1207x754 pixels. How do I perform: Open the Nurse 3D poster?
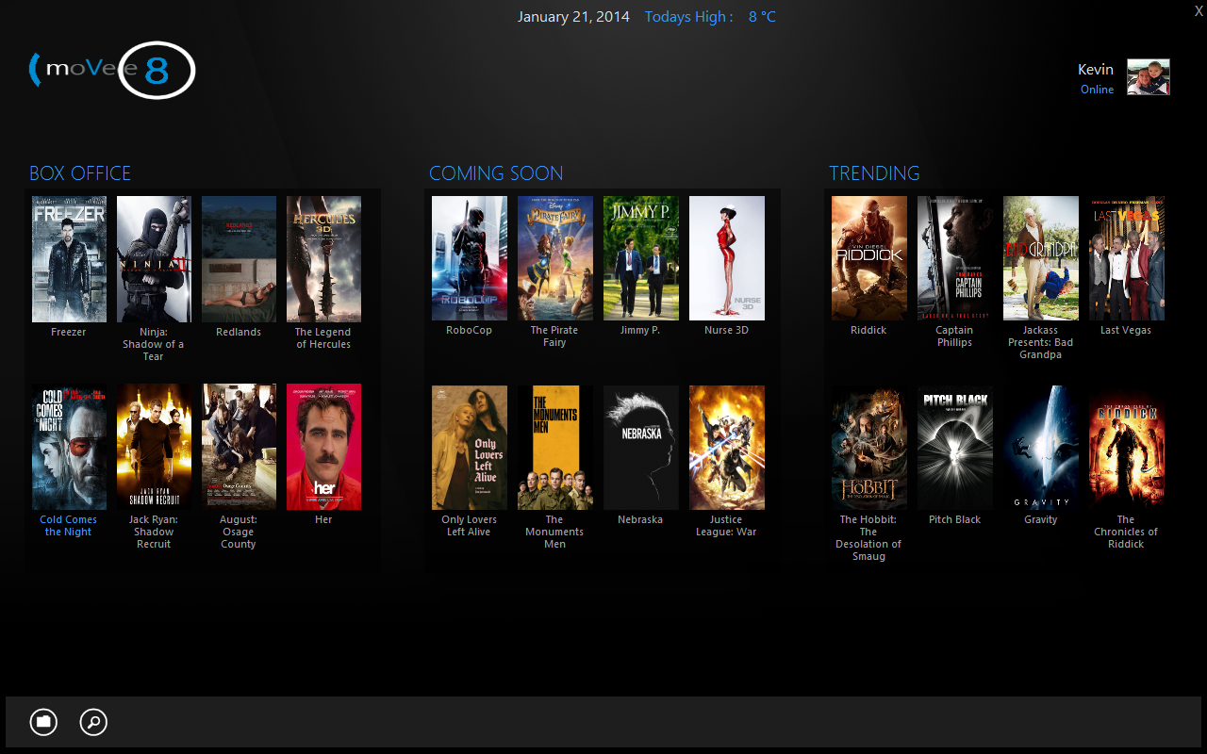click(727, 258)
